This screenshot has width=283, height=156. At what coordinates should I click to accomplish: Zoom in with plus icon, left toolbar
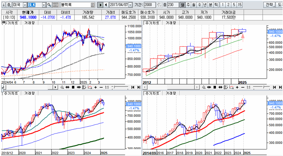(x=95, y=88)
